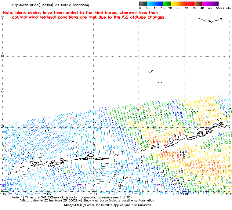Viewport: 232px width, 210px height.
Task: Click the "NOAA/NESDIS/Center for Satellite Applications and Research" credit
Action: pos(107,205)
